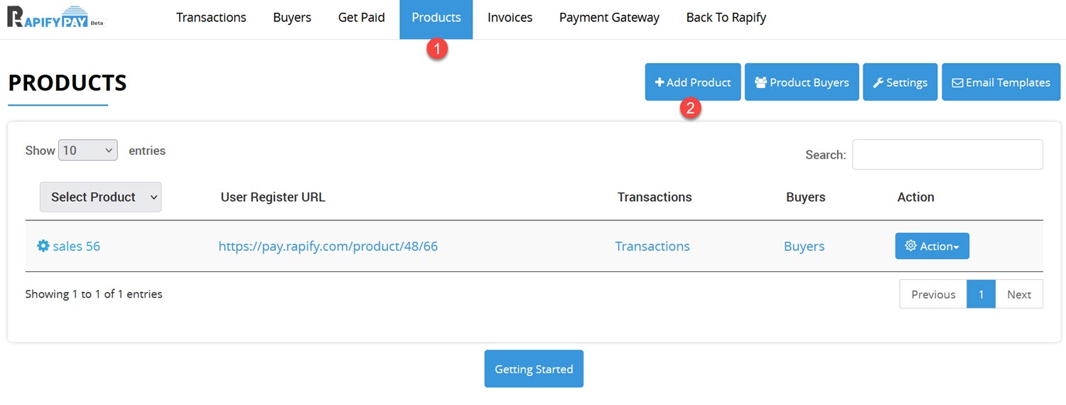Click the users icon on Product Buyers
The height and width of the screenshot is (405, 1066).
(760, 82)
